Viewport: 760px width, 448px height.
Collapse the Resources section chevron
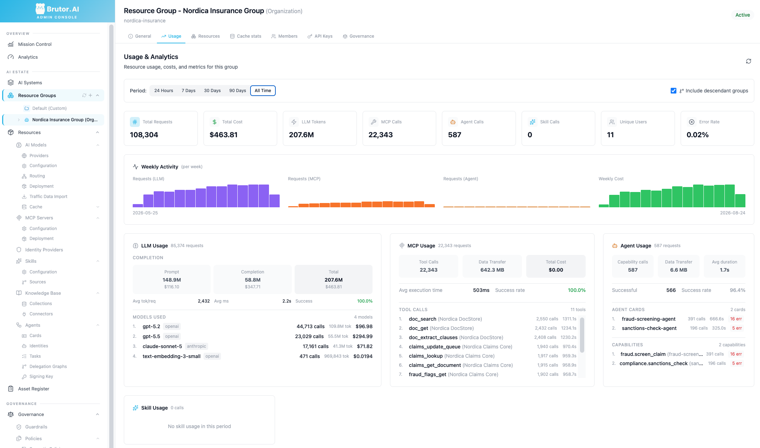coord(97,132)
